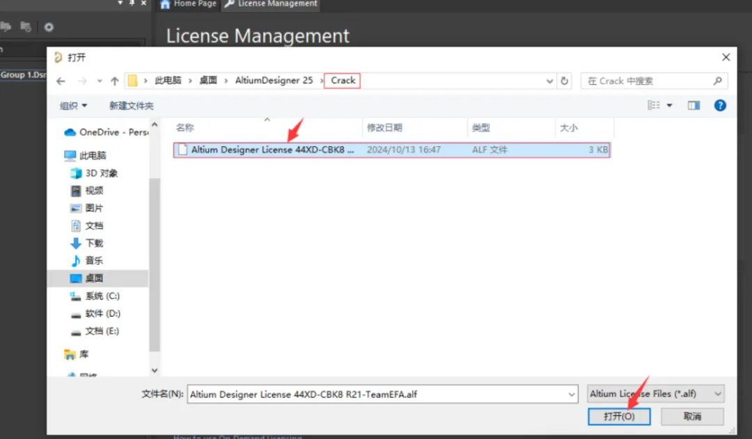
Task: Sort by 类型 column header
Action: [x=480, y=127]
